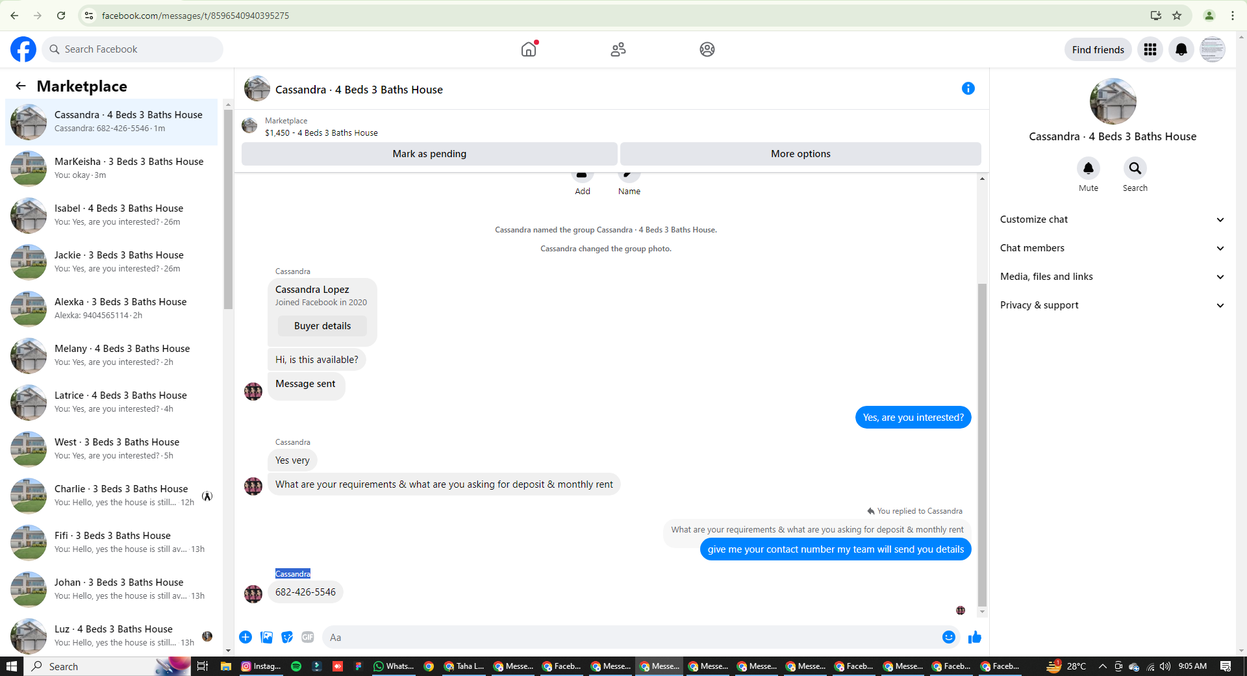Open the Alexka 3 Beds 3 Baths chat
1247x676 pixels.
click(112, 309)
